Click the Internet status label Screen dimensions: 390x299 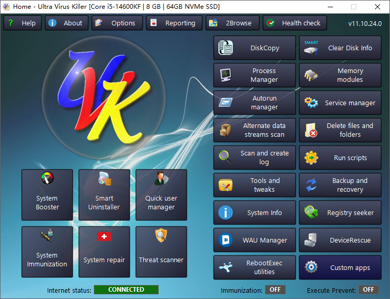[x=69, y=290]
